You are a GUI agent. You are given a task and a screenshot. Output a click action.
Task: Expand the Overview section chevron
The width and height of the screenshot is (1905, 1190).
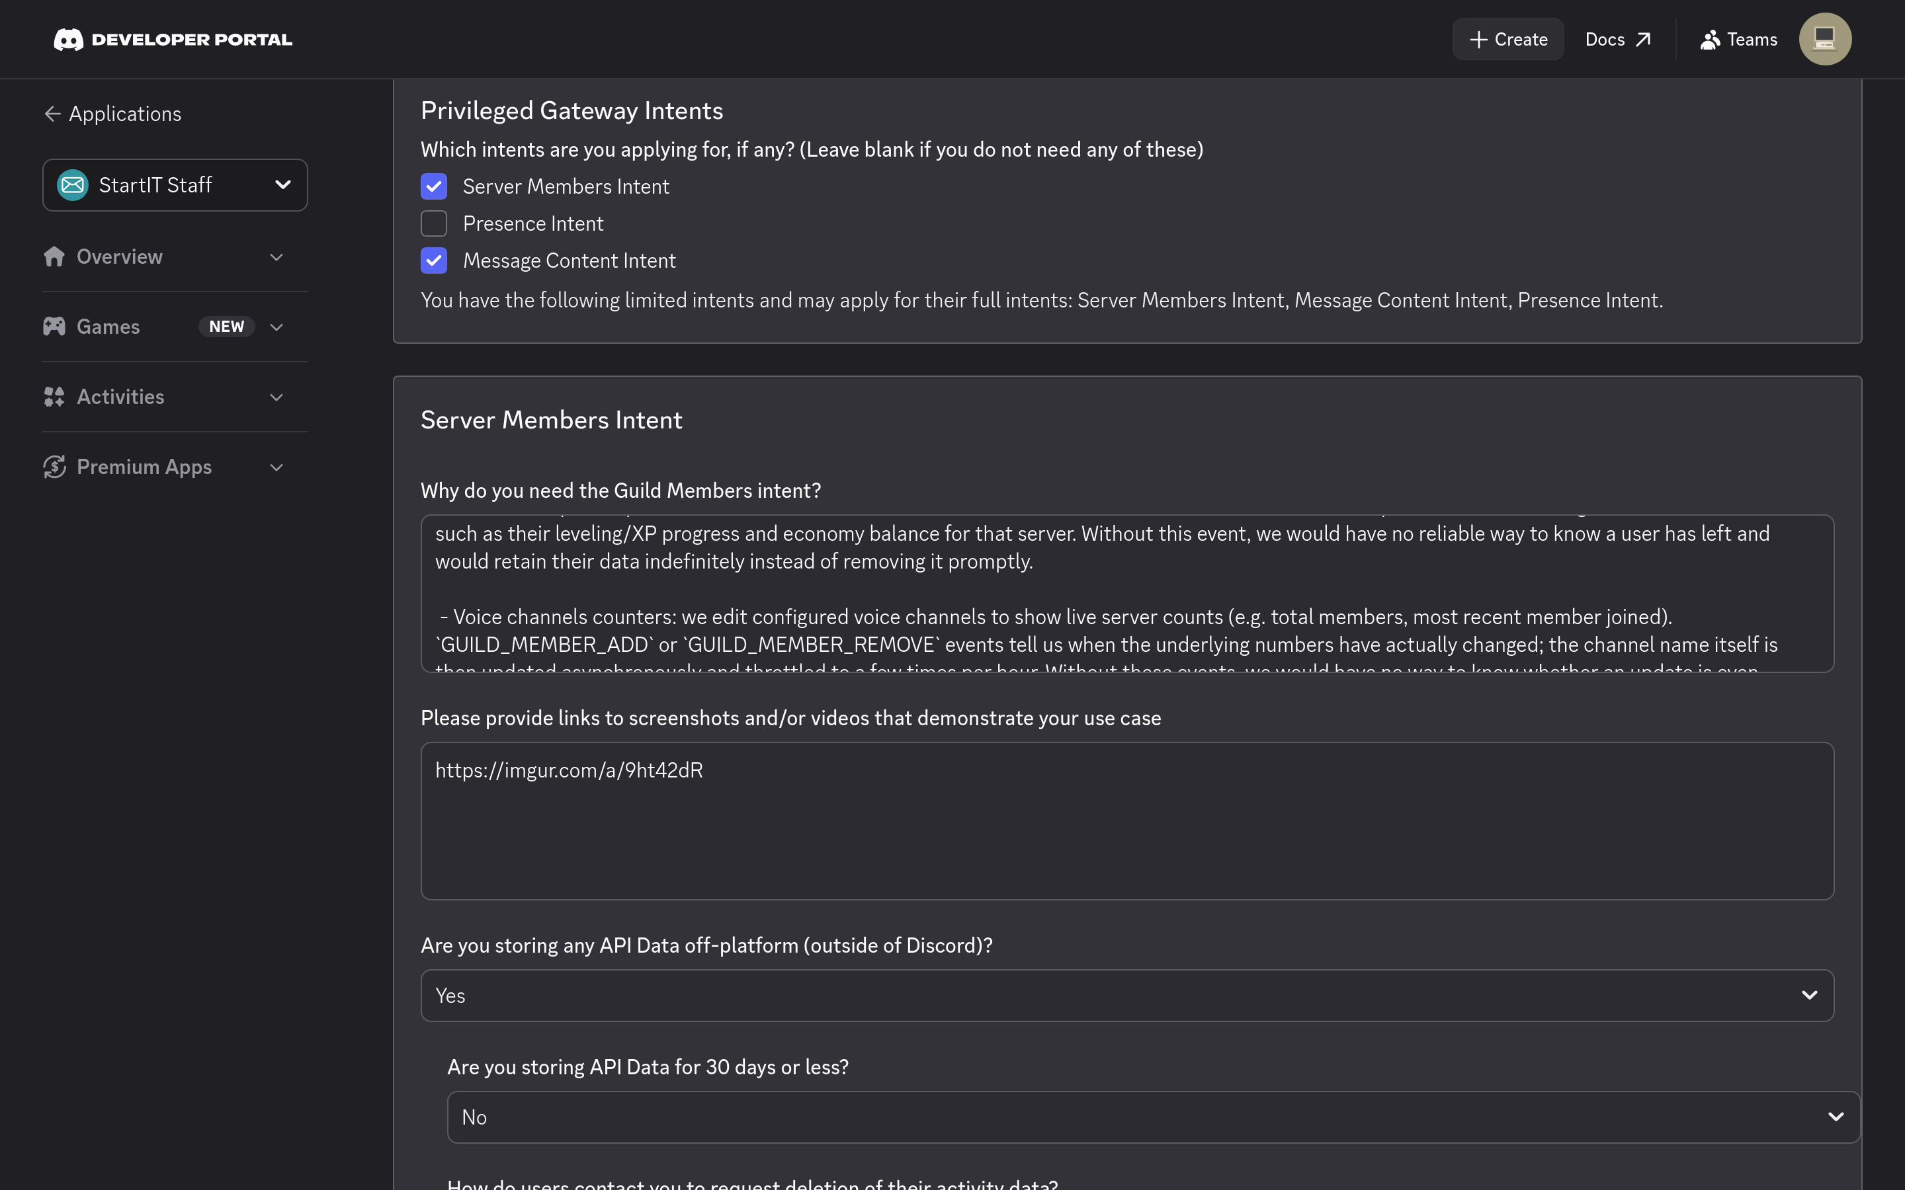tap(276, 257)
